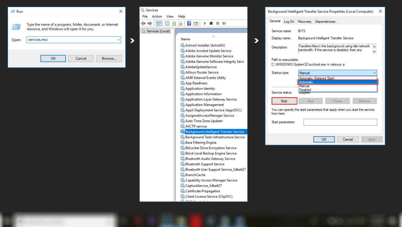This screenshot has width=402, height=227.
Task: Click the Stop service toolbar icon
Action: coord(211,23)
